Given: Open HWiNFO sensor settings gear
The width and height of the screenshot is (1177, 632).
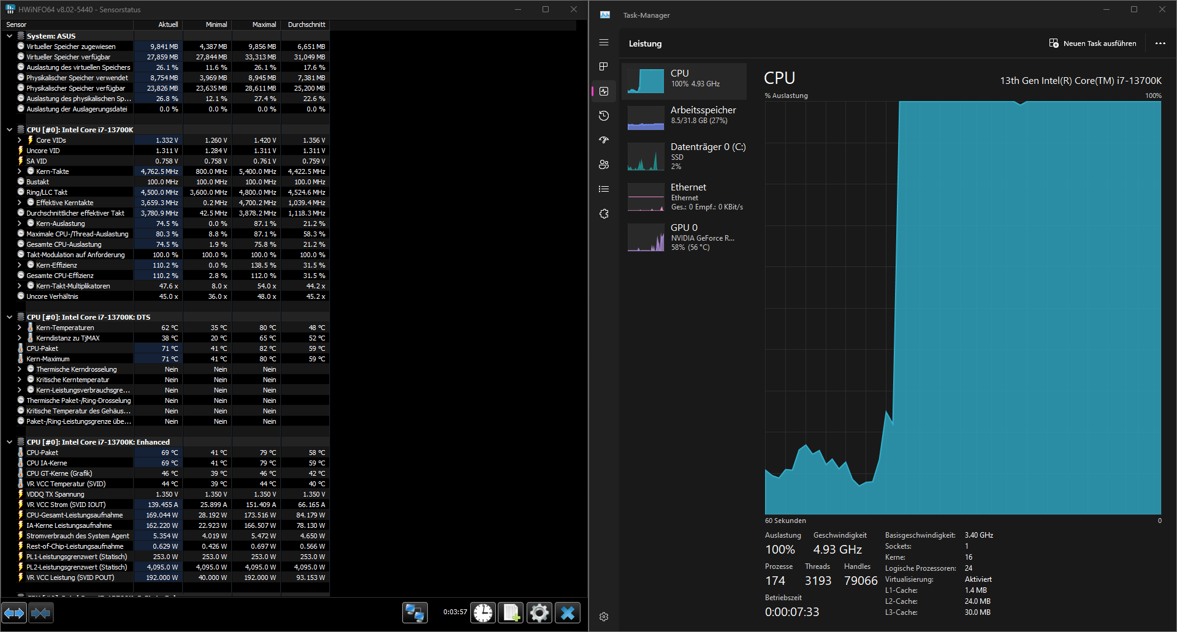Looking at the screenshot, I should [539, 612].
